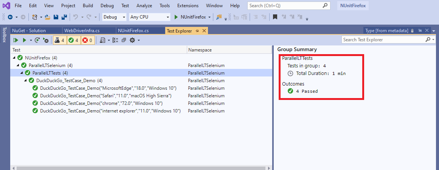Screen dimensions: 439x170
Task: Open the Extensions menu
Action: [188, 6]
